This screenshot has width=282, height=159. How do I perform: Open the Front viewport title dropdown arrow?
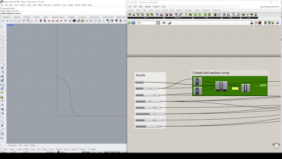pyautogui.click(x=14, y=25)
